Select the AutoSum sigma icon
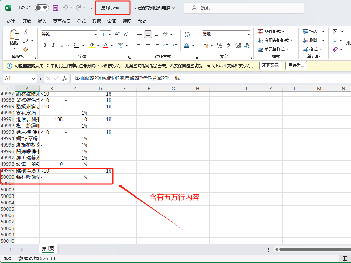Viewport: 351px width, 263px height. coord(336,31)
